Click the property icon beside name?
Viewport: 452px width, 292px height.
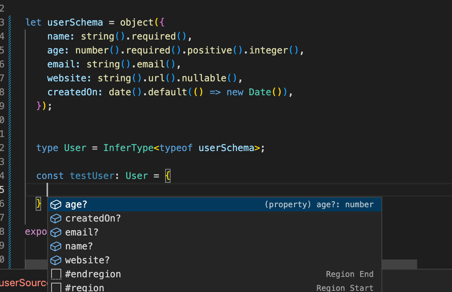pos(56,246)
